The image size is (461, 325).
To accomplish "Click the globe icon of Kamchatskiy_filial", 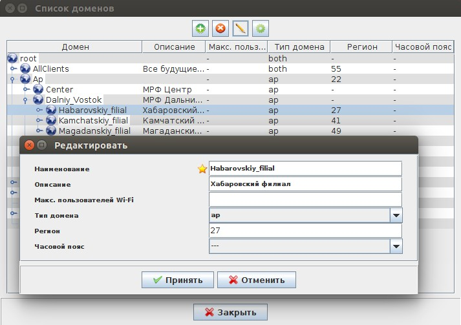I will point(51,121).
